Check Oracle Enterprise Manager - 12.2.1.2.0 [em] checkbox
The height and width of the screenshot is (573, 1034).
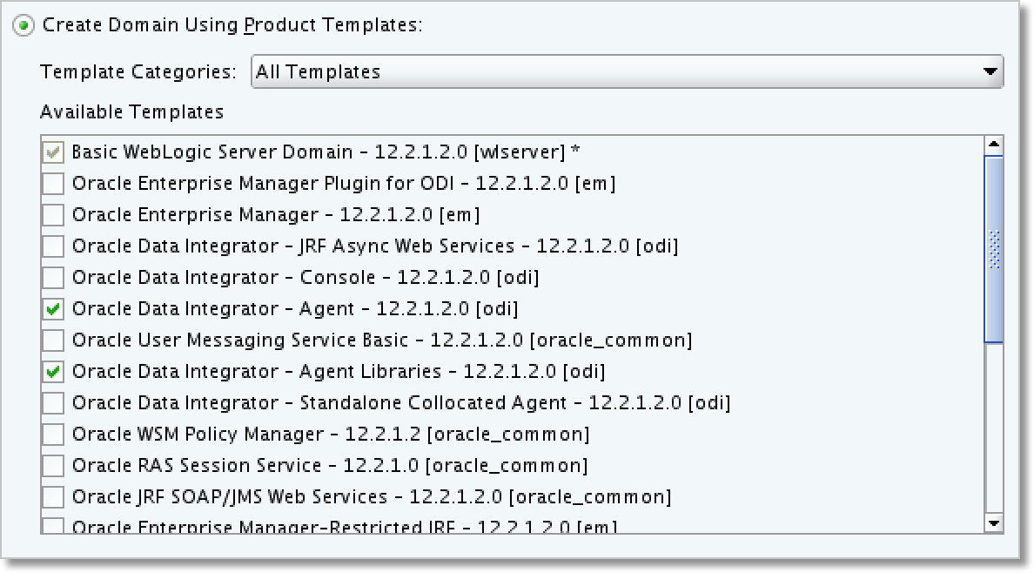pyautogui.click(x=53, y=214)
